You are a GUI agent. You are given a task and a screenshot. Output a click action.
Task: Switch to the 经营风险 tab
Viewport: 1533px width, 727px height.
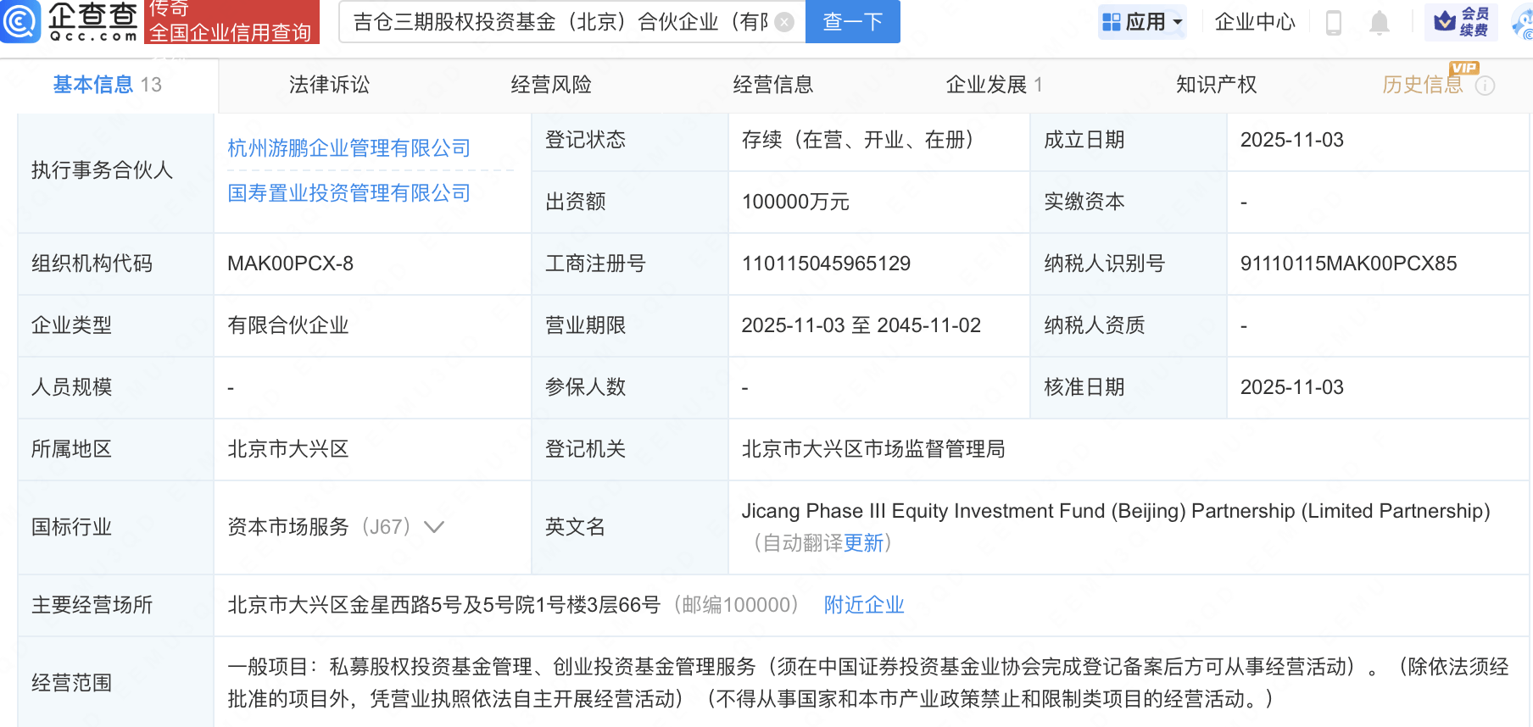click(551, 85)
